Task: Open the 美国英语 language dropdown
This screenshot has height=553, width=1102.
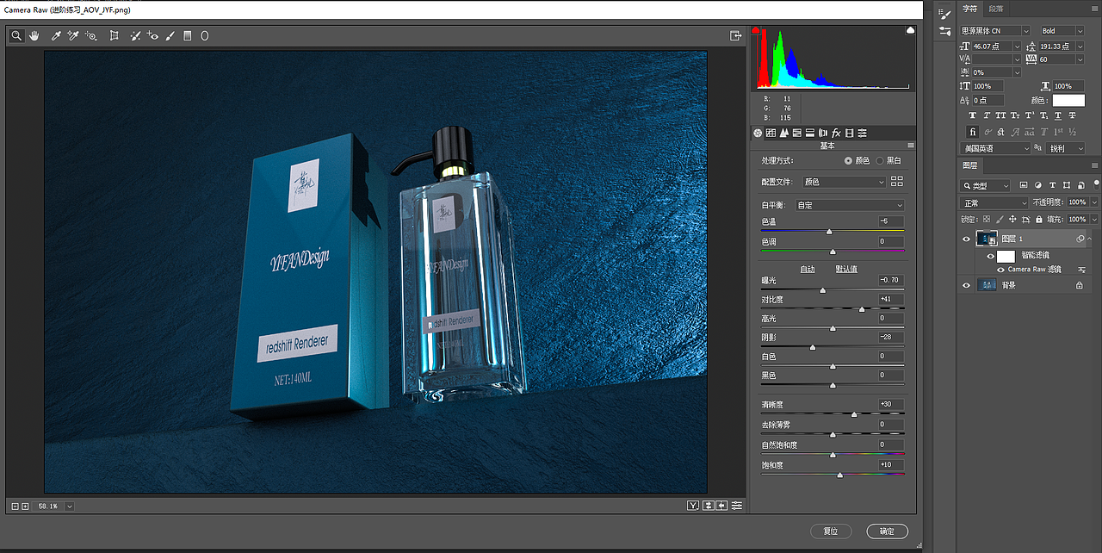Action: [995, 148]
